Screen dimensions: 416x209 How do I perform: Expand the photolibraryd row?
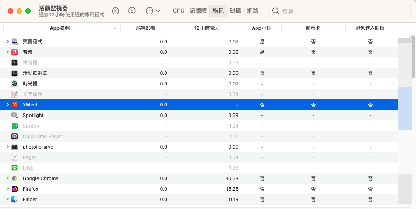7,147
